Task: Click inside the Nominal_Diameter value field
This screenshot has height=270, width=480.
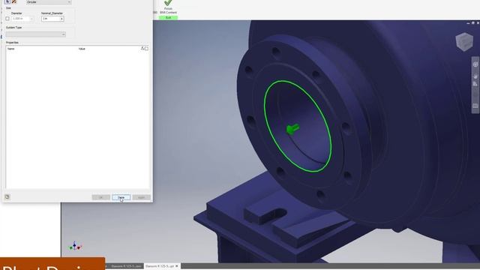Action: pos(50,19)
